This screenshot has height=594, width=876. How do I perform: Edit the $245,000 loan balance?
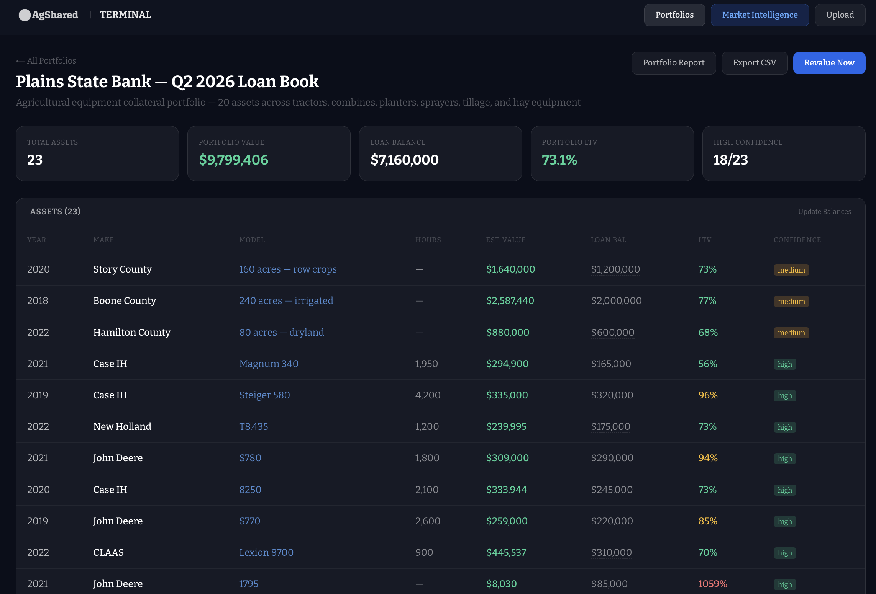(612, 490)
